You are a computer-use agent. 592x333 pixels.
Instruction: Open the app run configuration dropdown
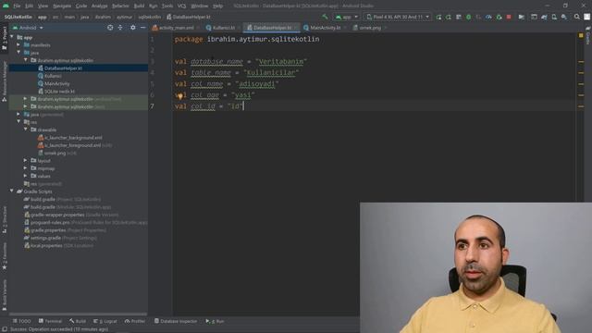tap(347, 17)
